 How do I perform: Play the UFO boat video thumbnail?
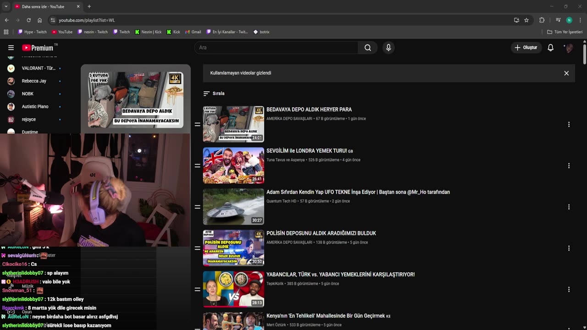coord(233,207)
